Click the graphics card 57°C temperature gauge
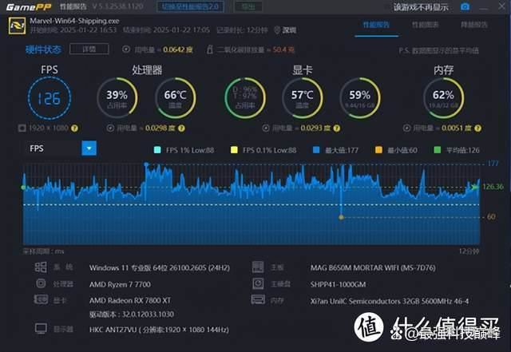The width and height of the screenshot is (511, 352). point(301,99)
